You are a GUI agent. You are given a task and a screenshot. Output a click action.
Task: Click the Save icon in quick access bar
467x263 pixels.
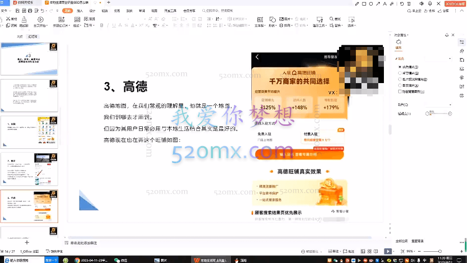pyautogui.click(x=17, y=11)
